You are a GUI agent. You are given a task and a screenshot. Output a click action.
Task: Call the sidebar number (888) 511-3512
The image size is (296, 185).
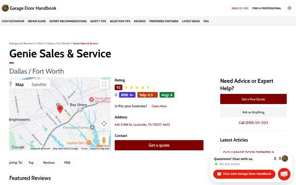pos(257,123)
